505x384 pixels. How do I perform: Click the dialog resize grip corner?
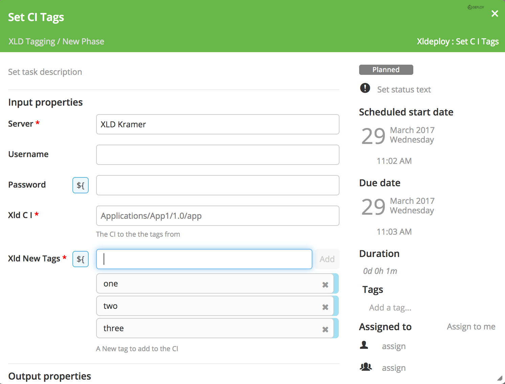point(500,378)
